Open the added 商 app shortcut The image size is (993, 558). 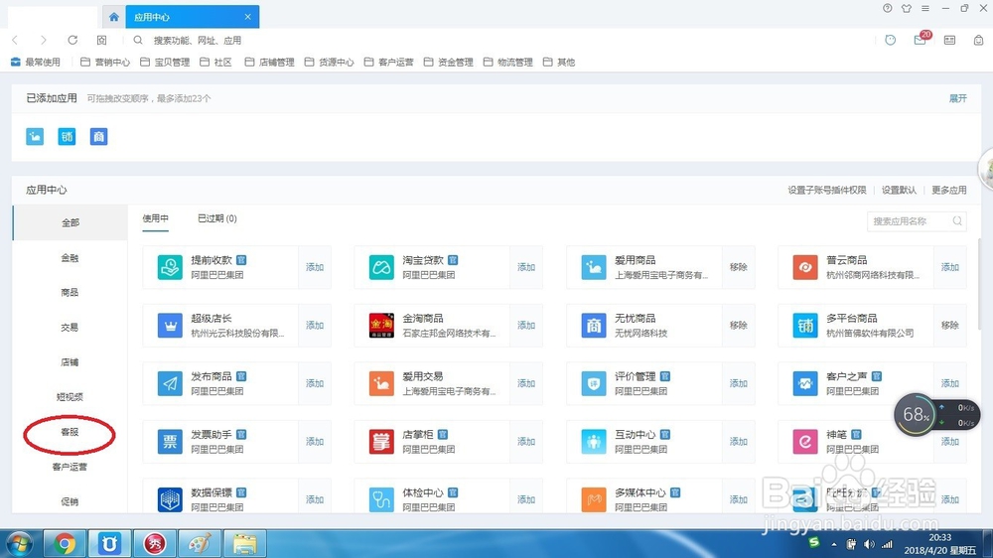coord(98,136)
